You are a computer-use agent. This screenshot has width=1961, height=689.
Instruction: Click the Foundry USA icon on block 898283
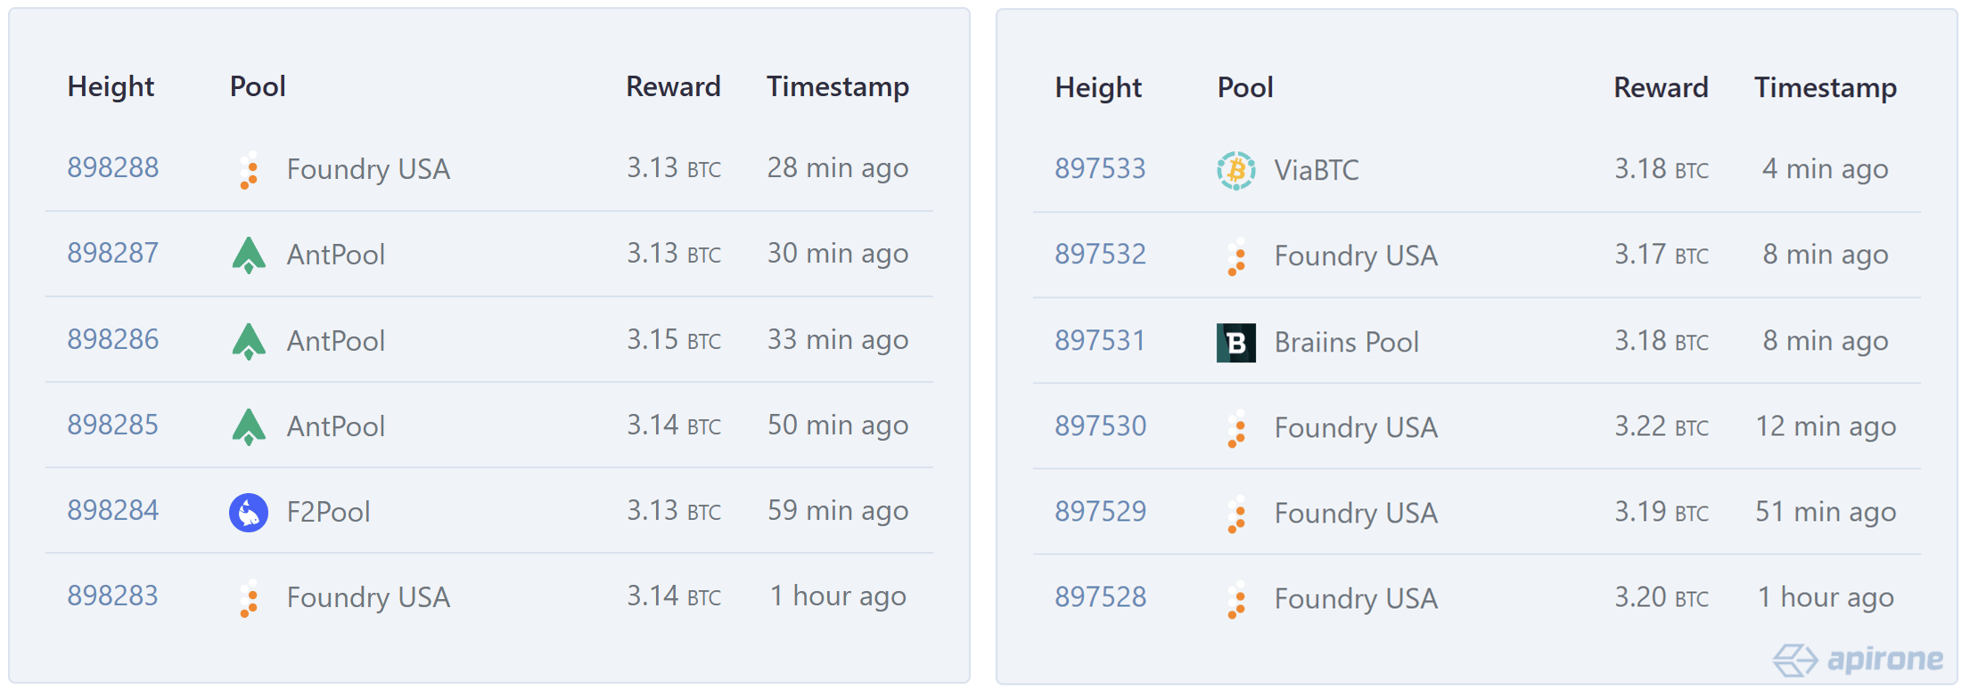249,597
